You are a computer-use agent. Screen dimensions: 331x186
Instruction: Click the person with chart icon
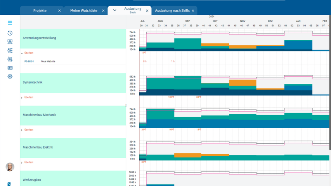[10, 59]
